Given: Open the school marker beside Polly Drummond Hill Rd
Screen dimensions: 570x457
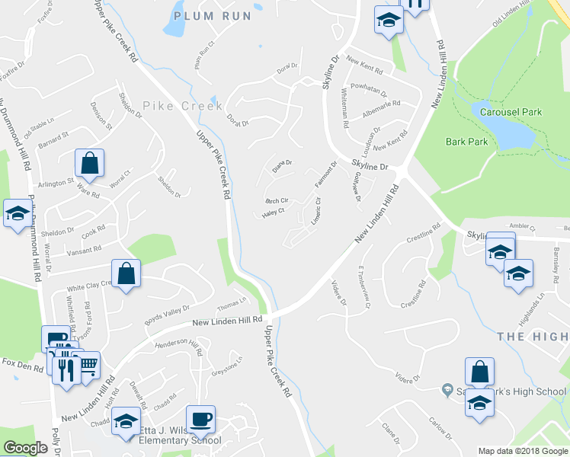Looking at the screenshot, I should tap(18, 214).
